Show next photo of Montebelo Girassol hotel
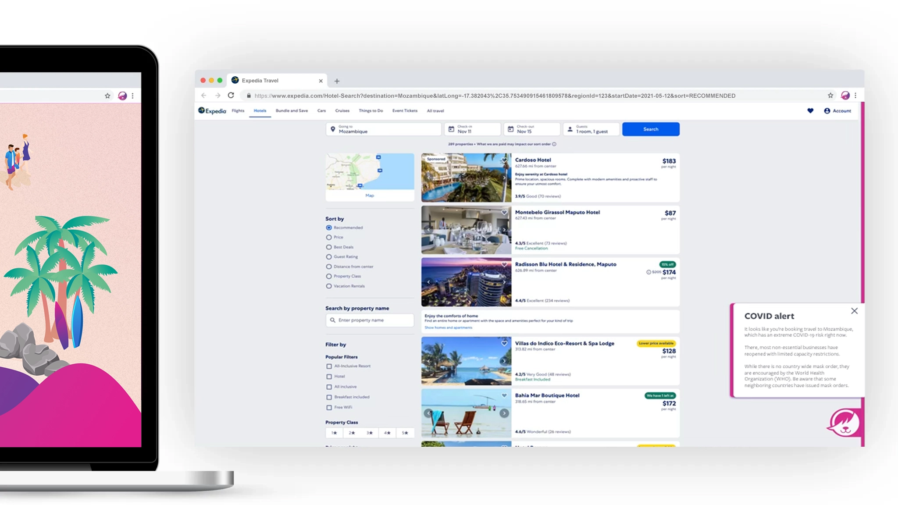The image size is (898, 505). pos(504,230)
